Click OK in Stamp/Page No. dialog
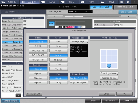 pyautogui.click(x=124, y=94)
